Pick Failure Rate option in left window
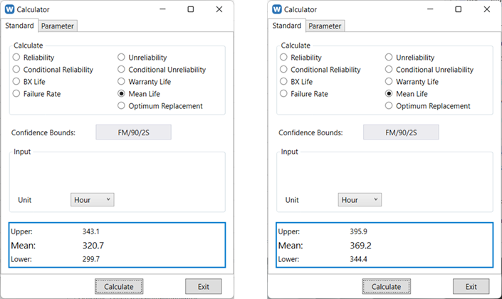Screen dimensions: 502x299 (16, 94)
